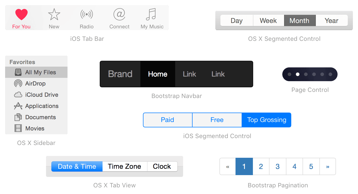Image resolution: width=358 pixels, height=194 pixels.
Task: Tap the For You heart icon
Action: coord(21,15)
